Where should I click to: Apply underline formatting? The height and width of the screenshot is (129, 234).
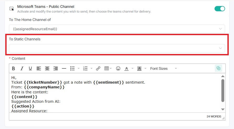coord(30,68)
